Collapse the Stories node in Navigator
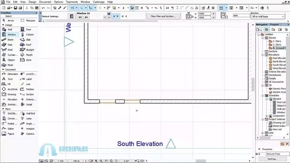 pos(262,38)
